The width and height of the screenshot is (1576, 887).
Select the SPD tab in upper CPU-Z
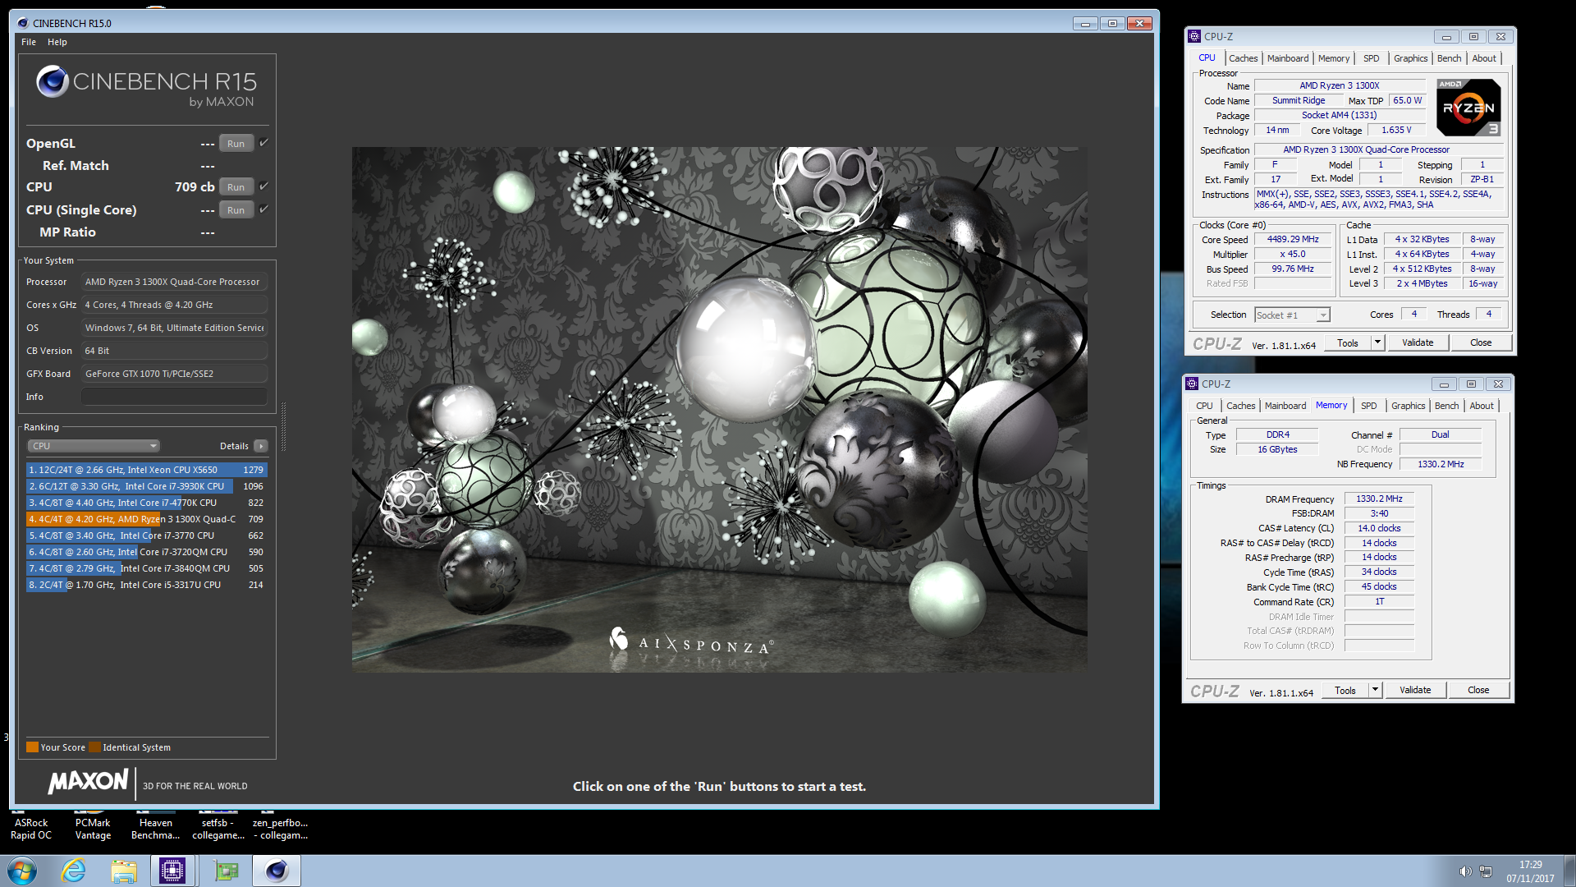tap(1371, 58)
